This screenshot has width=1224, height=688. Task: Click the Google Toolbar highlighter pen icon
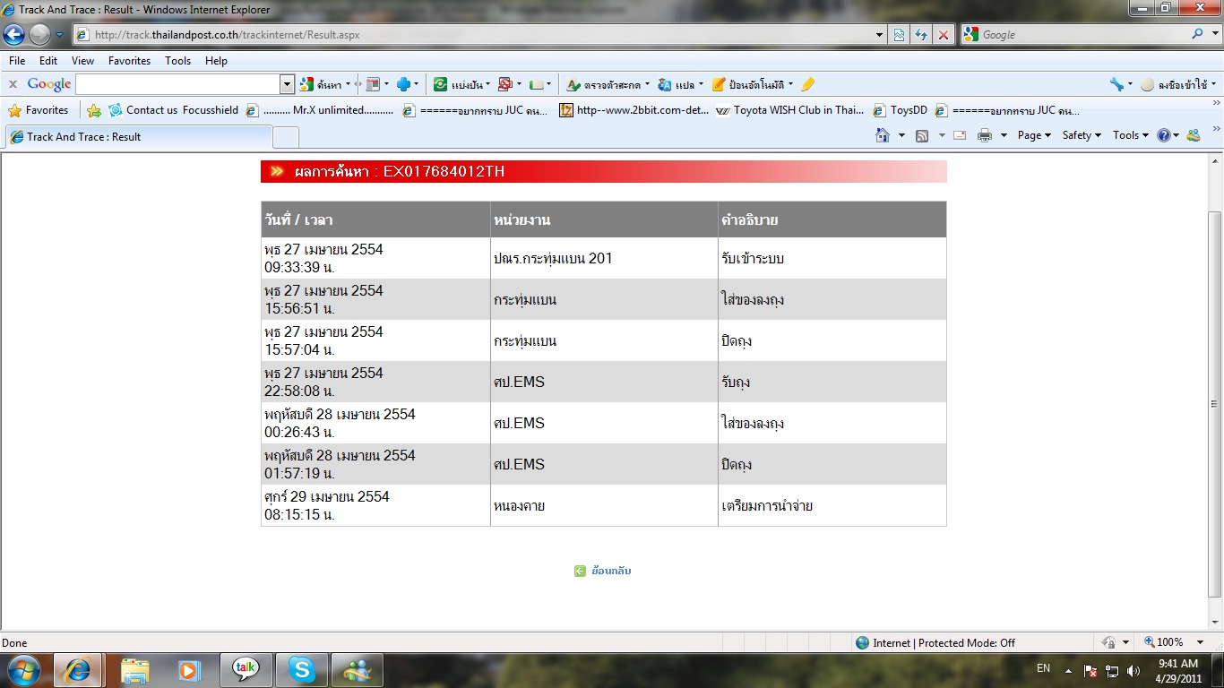pyautogui.click(x=807, y=84)
